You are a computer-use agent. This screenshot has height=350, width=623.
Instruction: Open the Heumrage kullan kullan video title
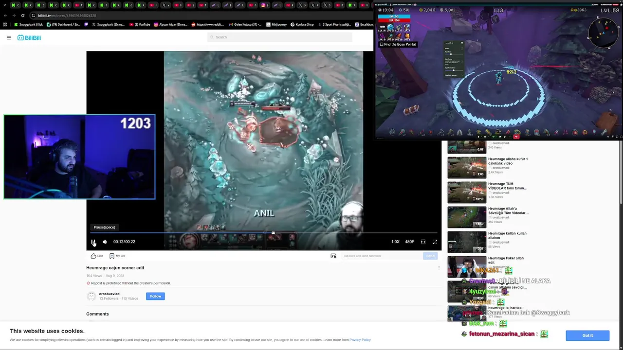point(507,235)
